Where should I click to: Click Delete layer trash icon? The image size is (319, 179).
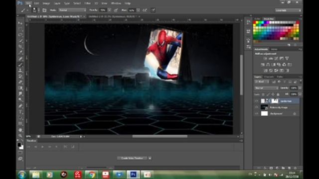(295, 168)
